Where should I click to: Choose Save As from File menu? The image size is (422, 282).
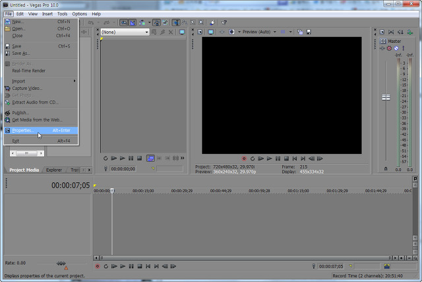pyautogui.click(x=41, y=53)
